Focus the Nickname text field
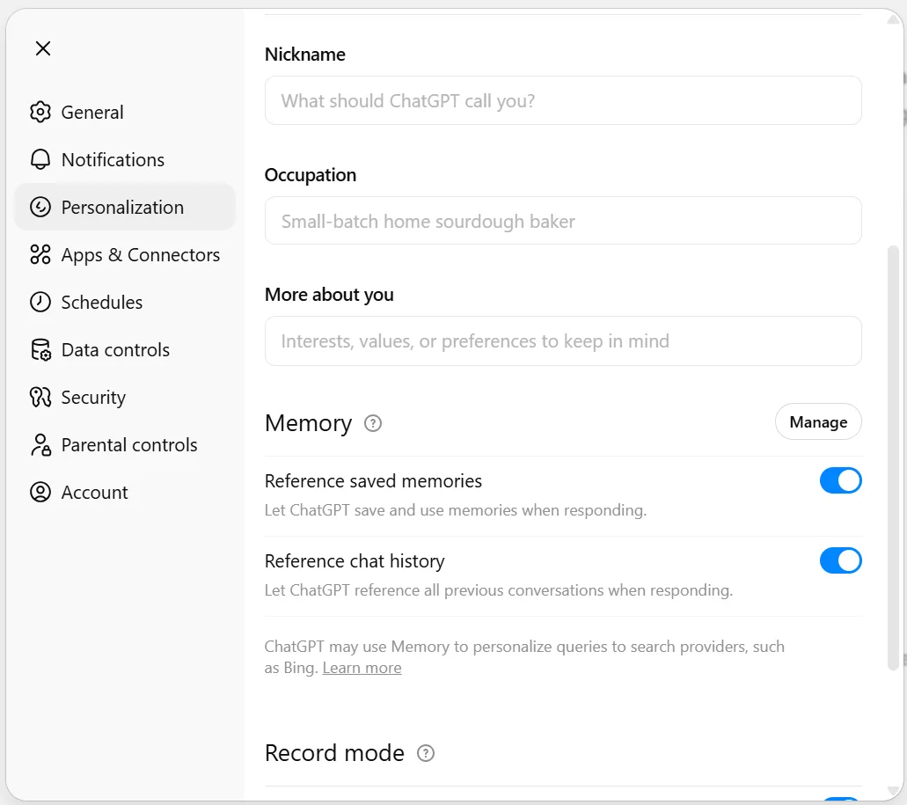The width and height of the screenshot is (907, 805). click(563, 100)
